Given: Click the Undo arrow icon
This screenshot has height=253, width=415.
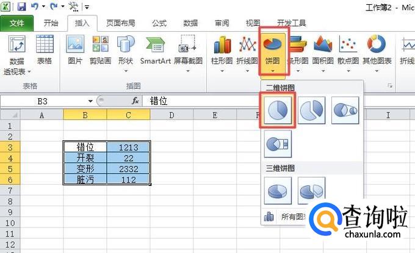Looking at the screenshot, I should [x=35, y=6].
